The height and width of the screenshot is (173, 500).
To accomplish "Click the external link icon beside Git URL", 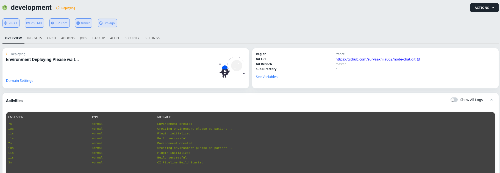I will click(418, 59).
